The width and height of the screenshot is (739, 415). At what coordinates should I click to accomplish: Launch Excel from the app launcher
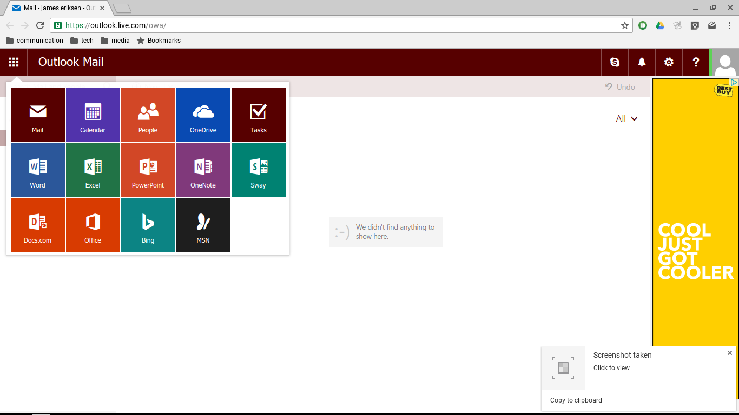pos(93,170)
